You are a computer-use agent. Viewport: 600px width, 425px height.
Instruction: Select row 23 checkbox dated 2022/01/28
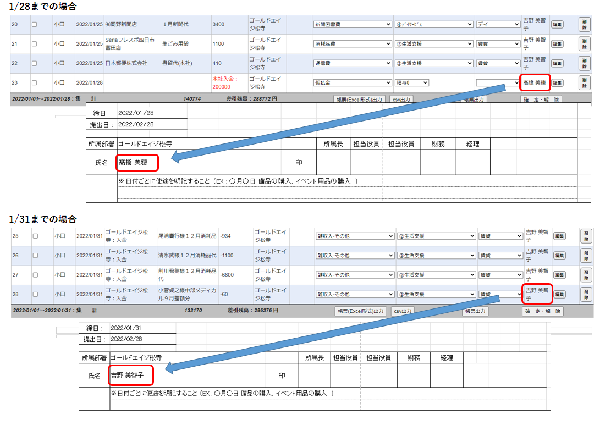[35, 83]
